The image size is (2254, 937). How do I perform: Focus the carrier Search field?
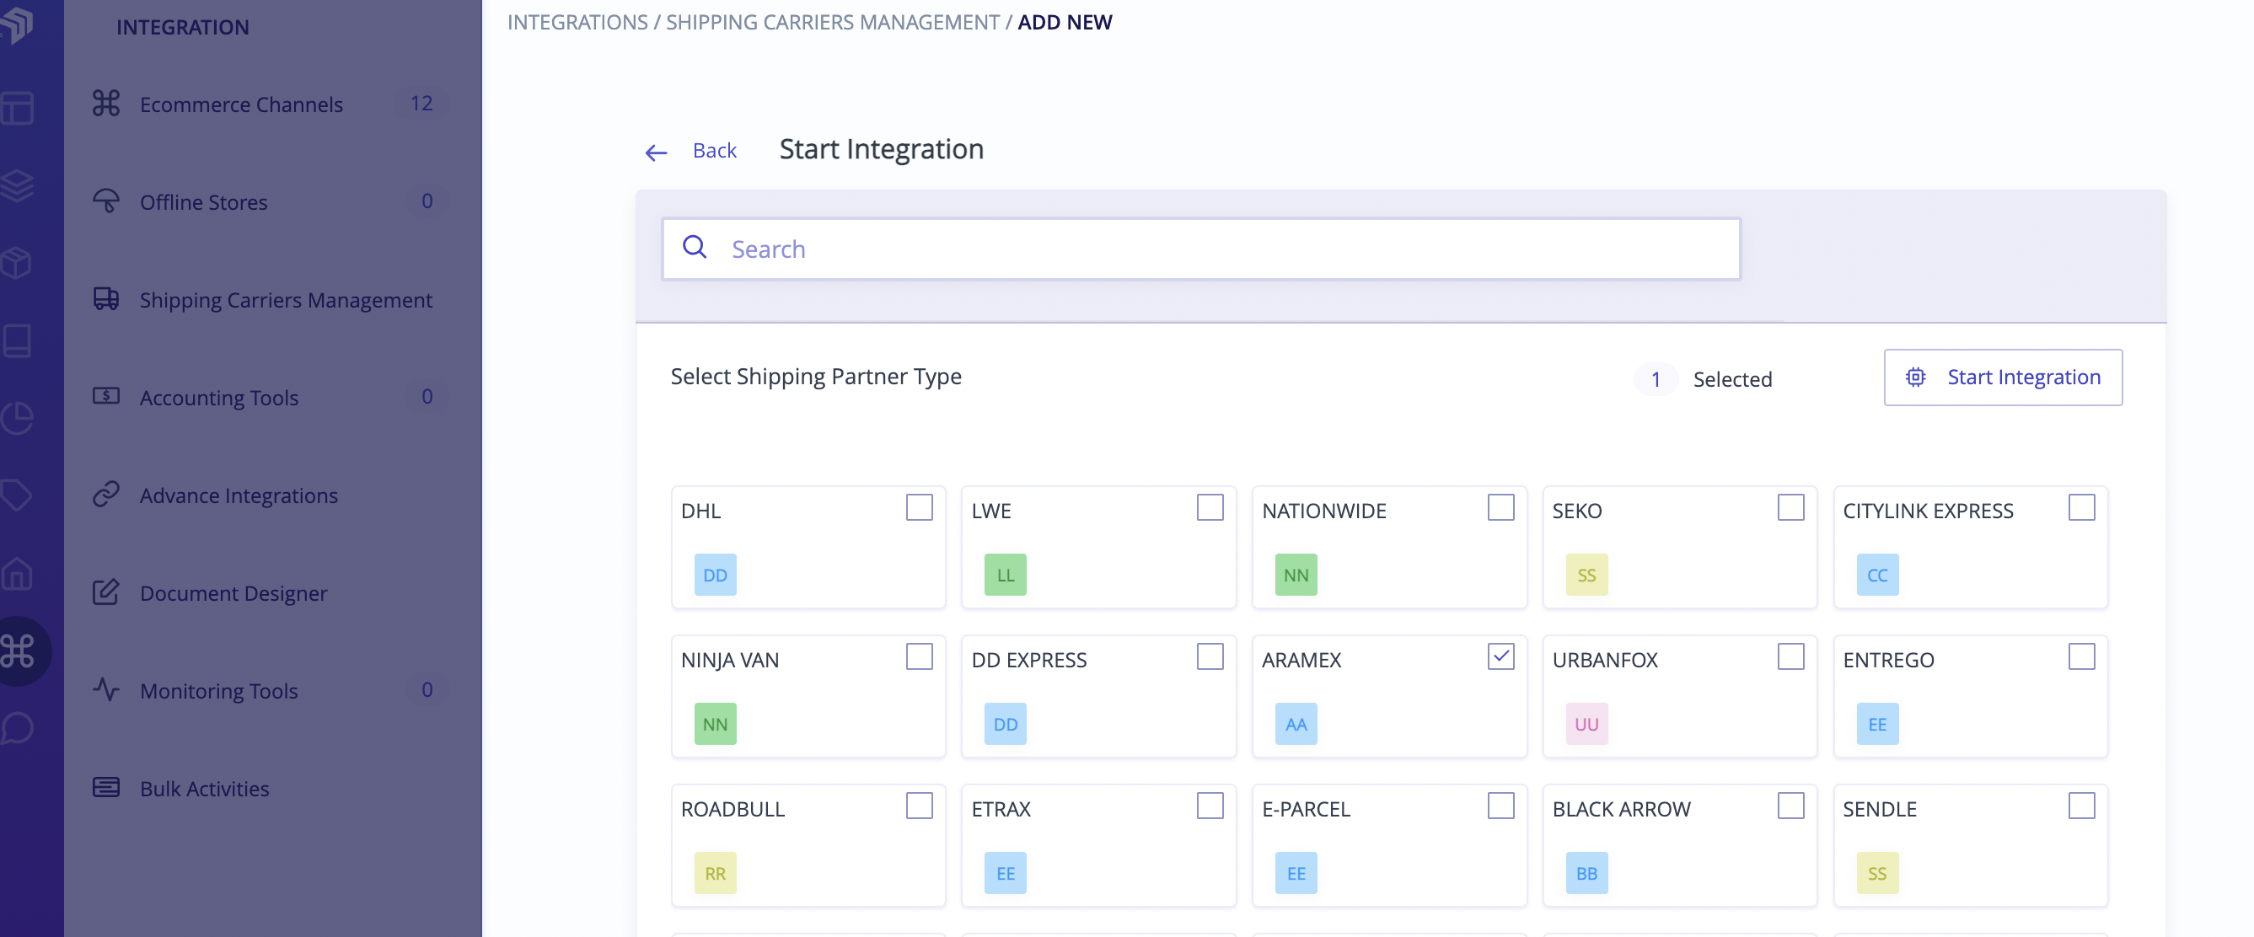tap(1200, 249)
